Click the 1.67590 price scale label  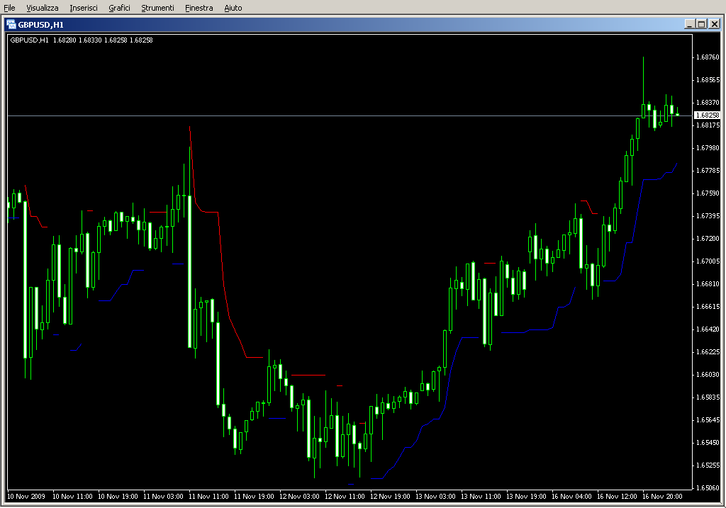point(708,193)
